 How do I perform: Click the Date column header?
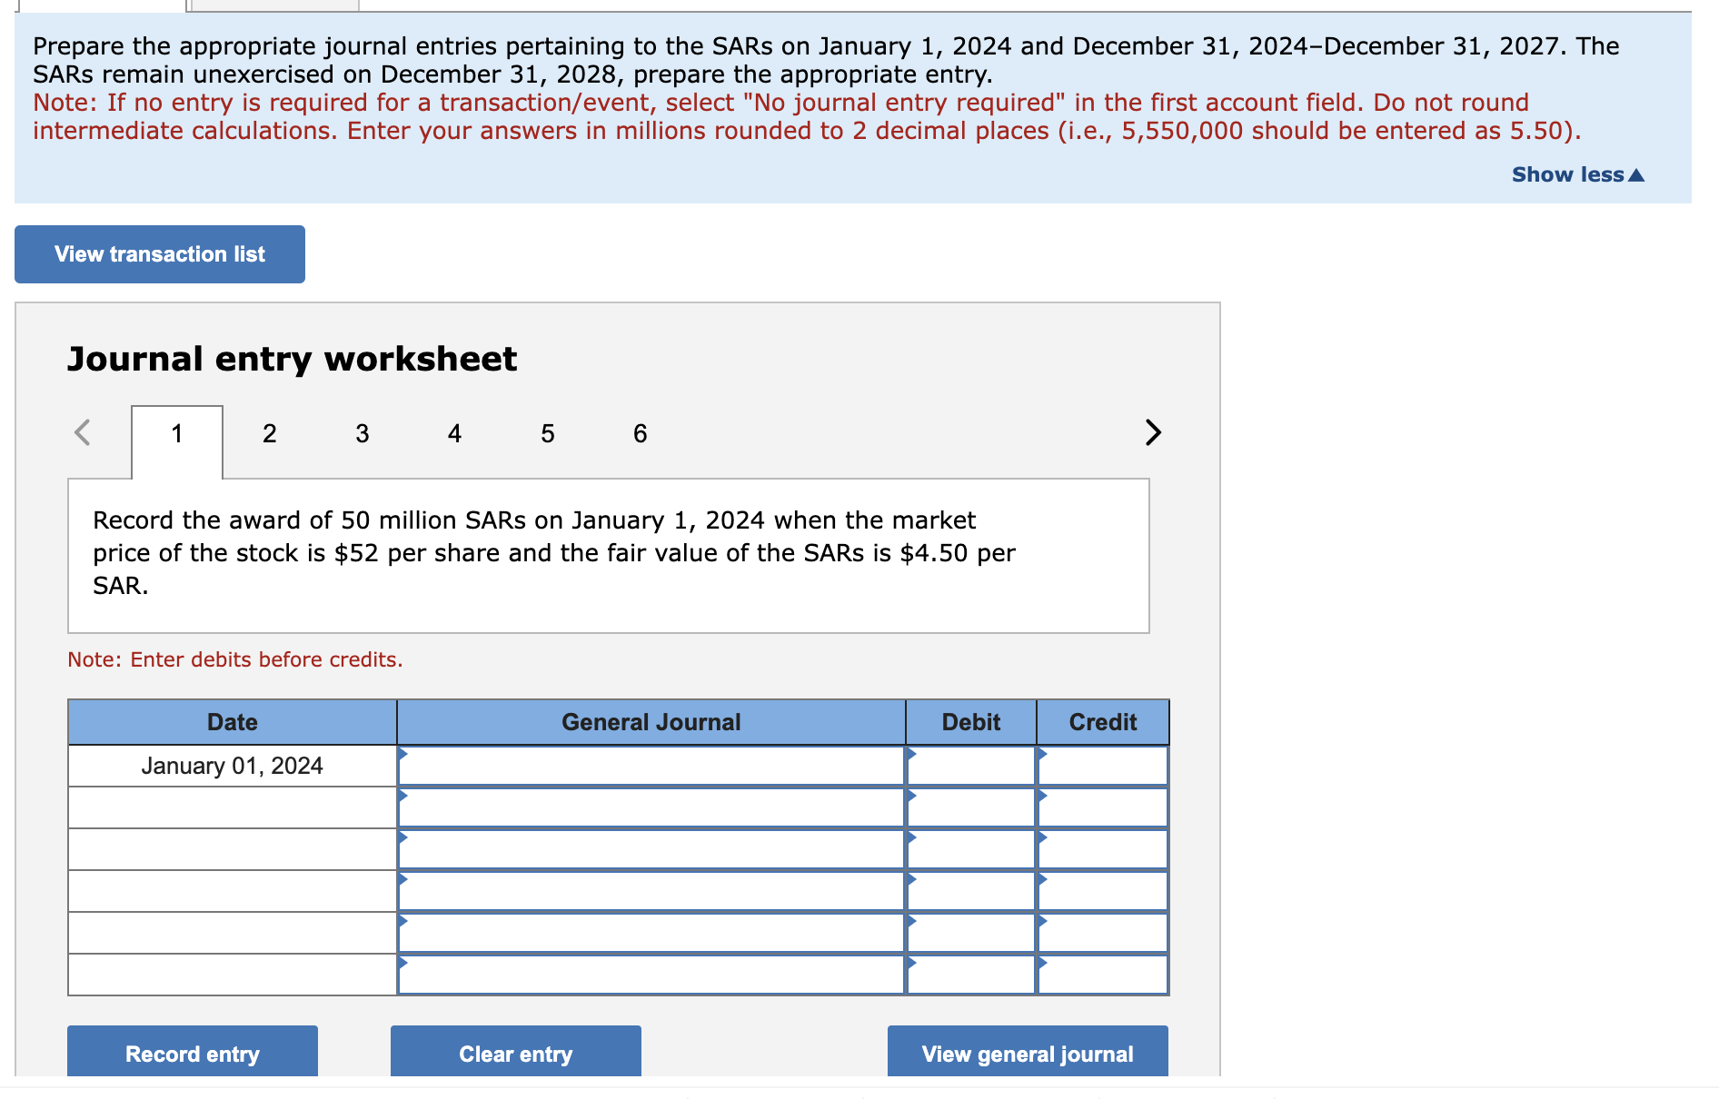tap(233, 722)
